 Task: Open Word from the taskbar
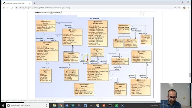click(x=67, y=105)
